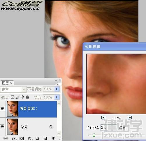146x141 pixels.
Task: Expand the fill 填充 slider arrow
Action: [x=57, y=97]
